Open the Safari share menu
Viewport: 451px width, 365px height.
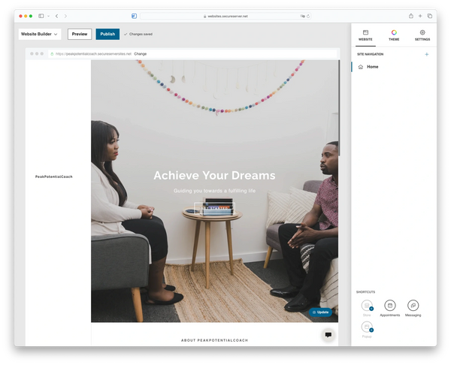(x=411, y=16)
